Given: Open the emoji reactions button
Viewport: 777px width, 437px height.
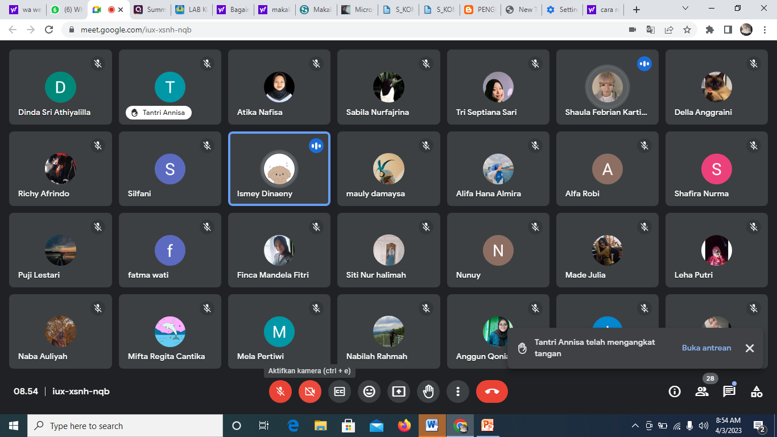Looking at the screenshot, I should click(x=369, y=391).
